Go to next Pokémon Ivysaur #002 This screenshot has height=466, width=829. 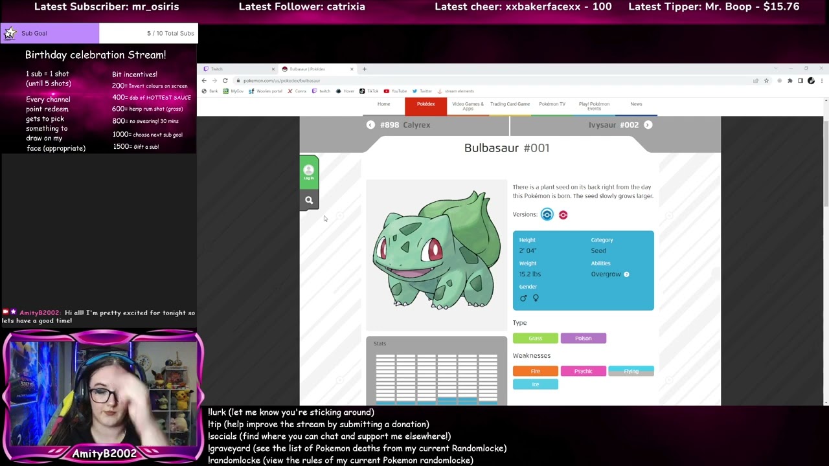615,125
